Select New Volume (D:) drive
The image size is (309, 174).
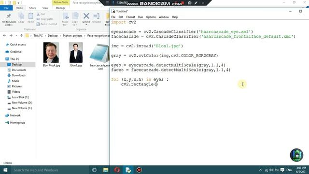click(22, 102)
